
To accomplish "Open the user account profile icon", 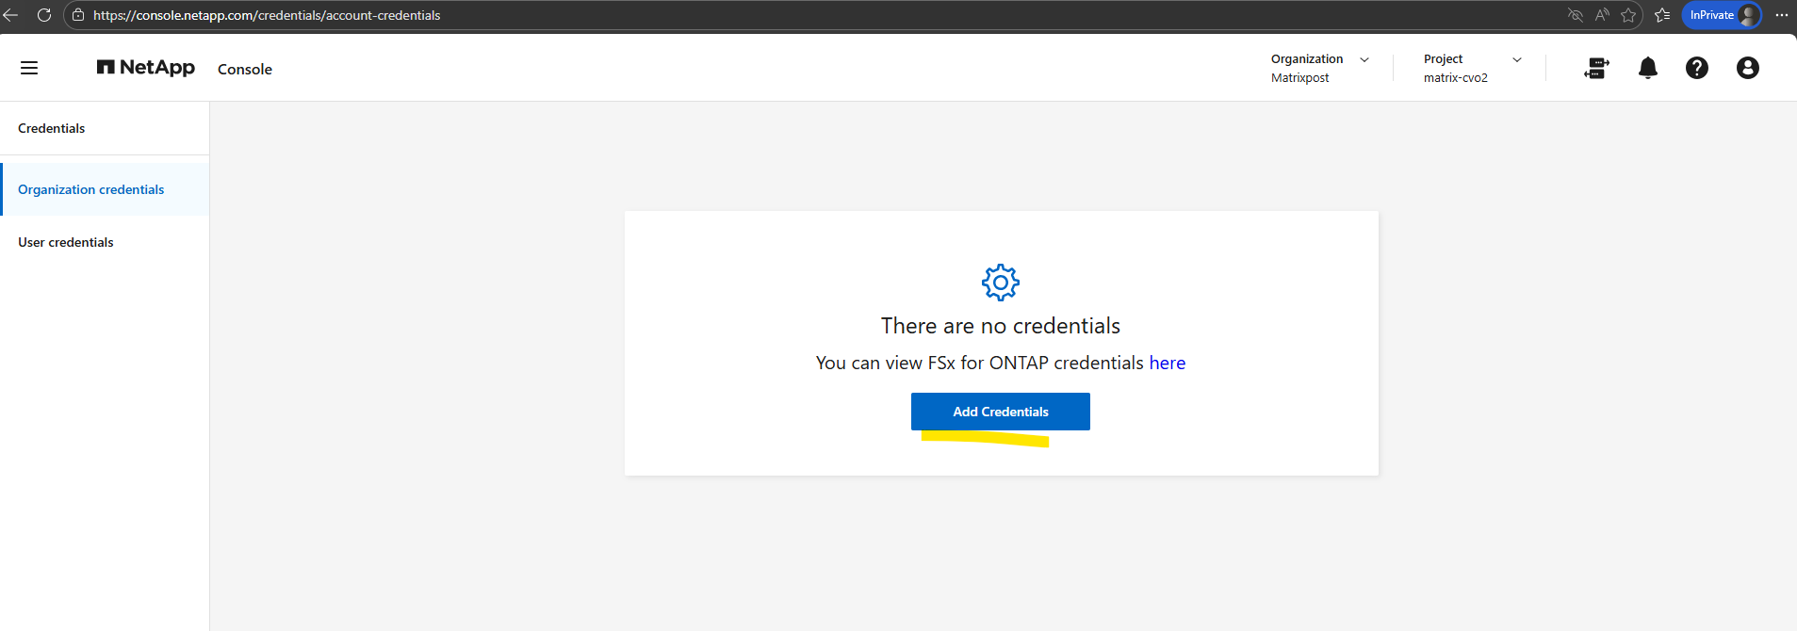I will click(x=1748, y=68).
